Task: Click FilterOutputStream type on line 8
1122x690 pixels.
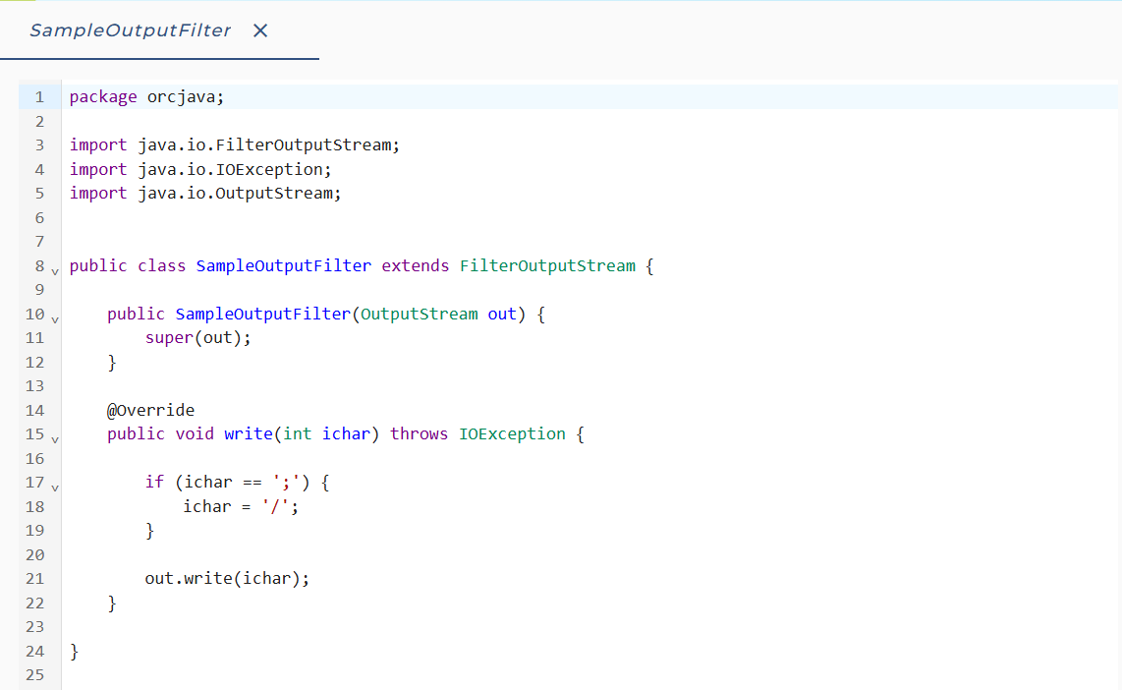Action: pos(547,265)
